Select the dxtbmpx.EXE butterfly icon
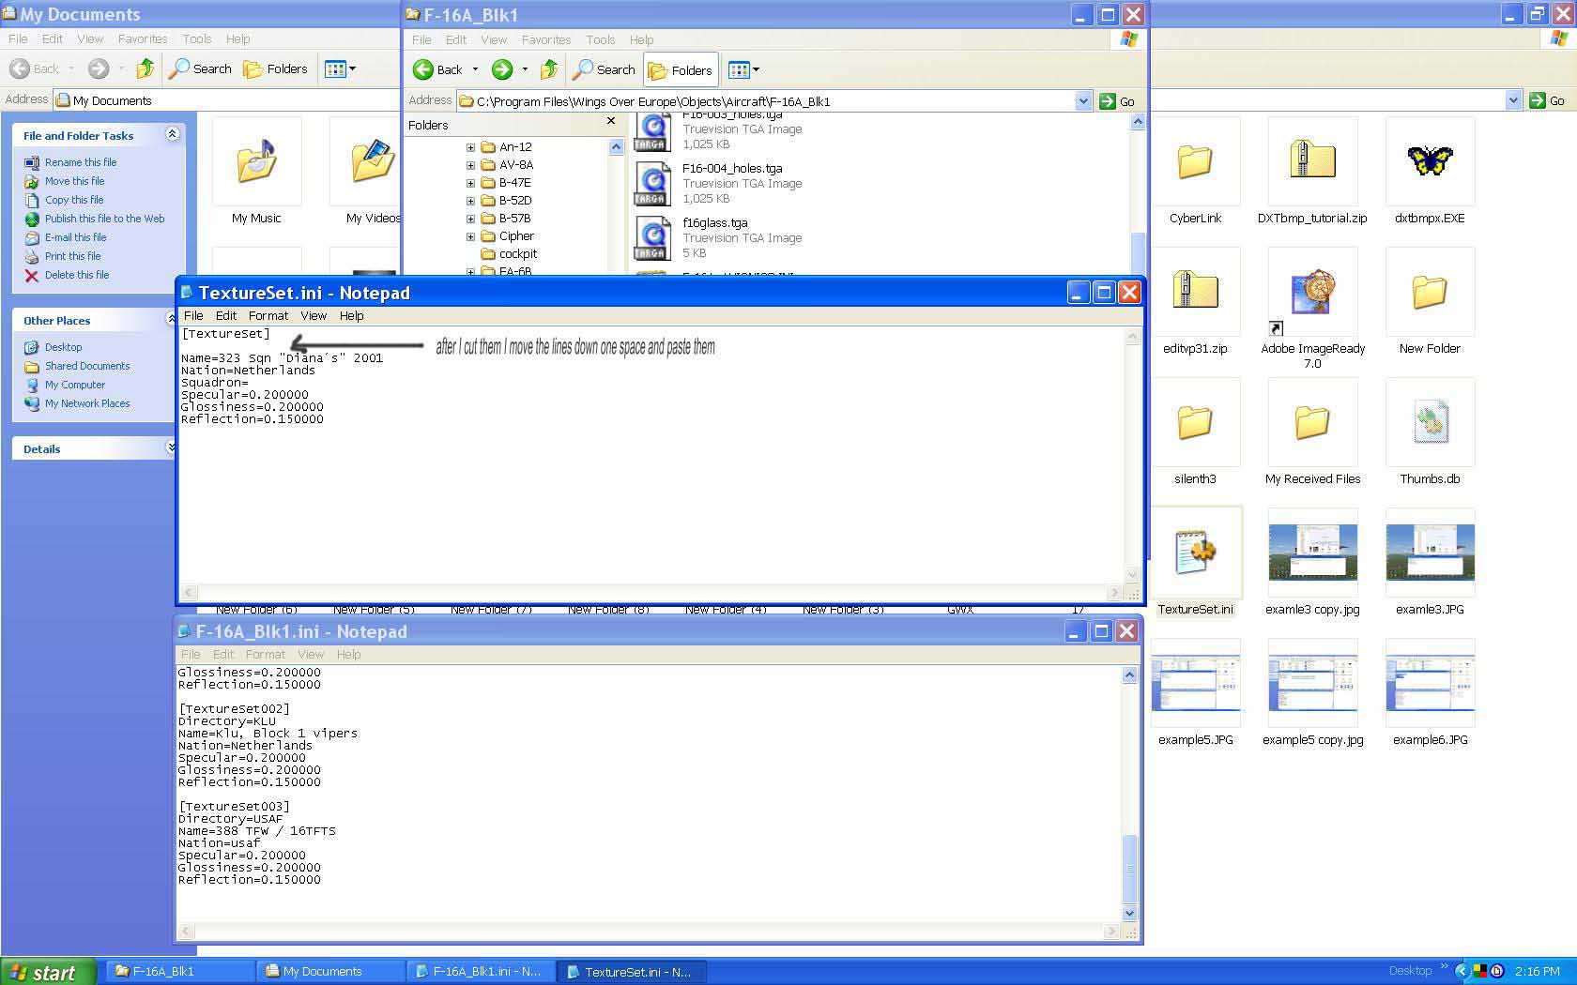 pos(1430,161)
